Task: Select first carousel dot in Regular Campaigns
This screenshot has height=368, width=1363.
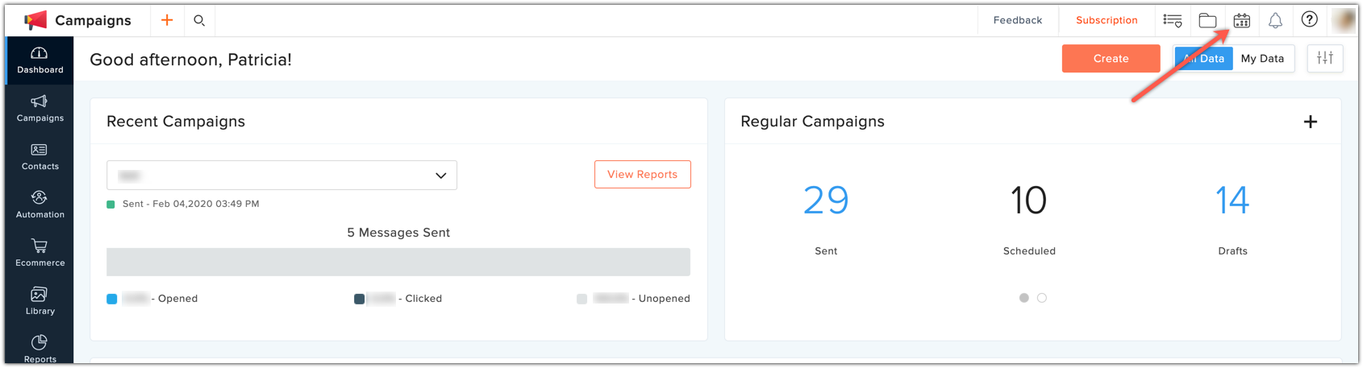Action: point(1024,298)
